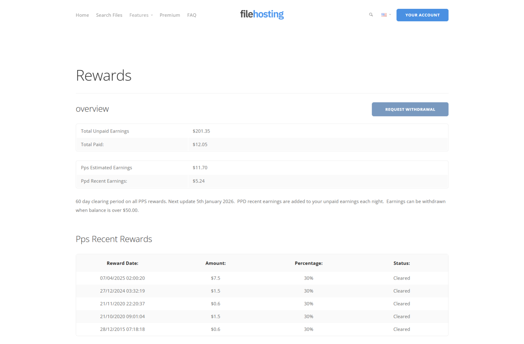Click the Status column header
The width and height of the screenshot is (524, 344).
(401, 263)
